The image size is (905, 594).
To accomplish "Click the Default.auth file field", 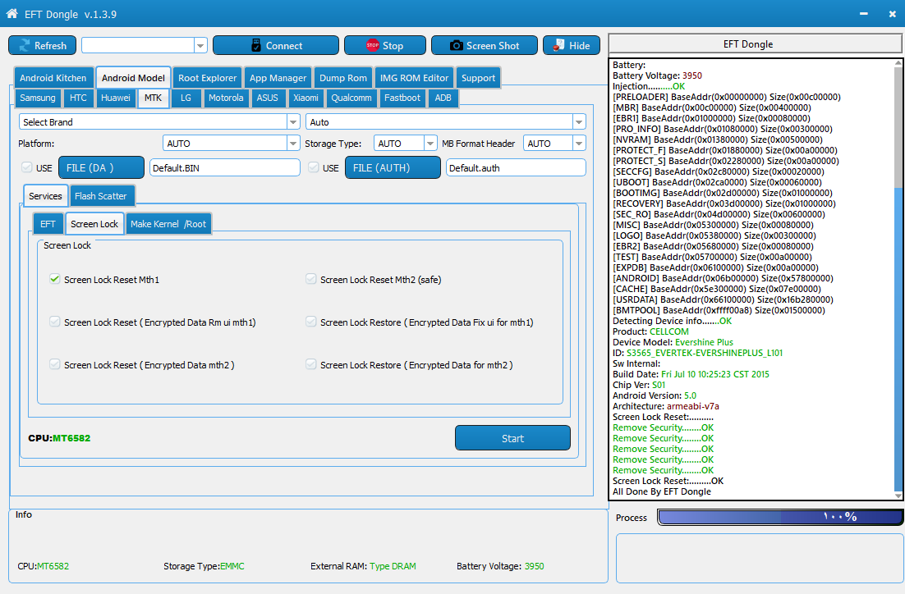I will [x=516, y=168].
